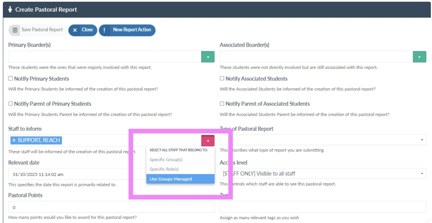This screenshot has height=223, width=432.
Task: Tick Notify Associated Students checkbox
Action: pyautogui.click(x=222, y=78)
